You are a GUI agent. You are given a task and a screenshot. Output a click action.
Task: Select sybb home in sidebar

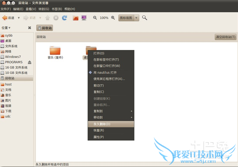pyautogui.click(x=17, y=36)
